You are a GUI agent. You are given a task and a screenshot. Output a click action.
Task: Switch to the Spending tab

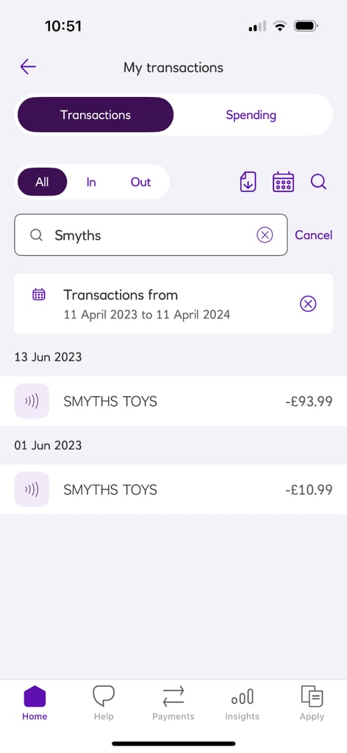pyautogui.click(x=251, y=115)
